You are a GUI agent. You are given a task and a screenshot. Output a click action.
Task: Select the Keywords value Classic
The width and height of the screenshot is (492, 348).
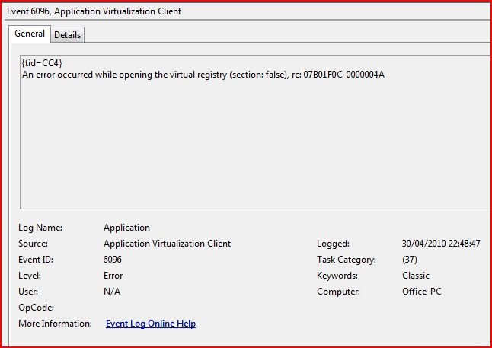[415, 276]
